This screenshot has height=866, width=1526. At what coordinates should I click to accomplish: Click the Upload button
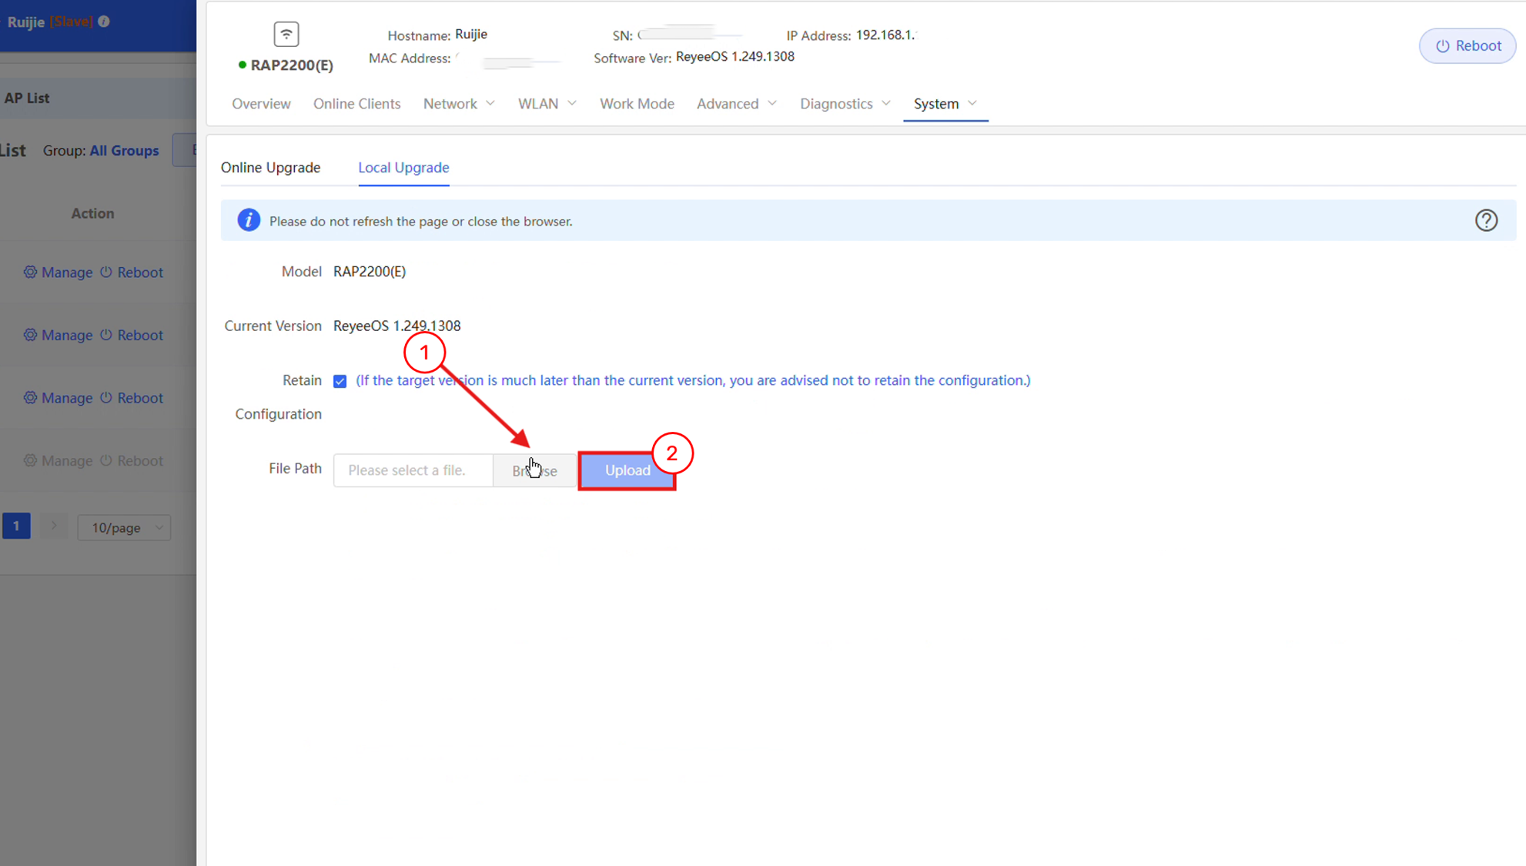click(x=627, y=470)
